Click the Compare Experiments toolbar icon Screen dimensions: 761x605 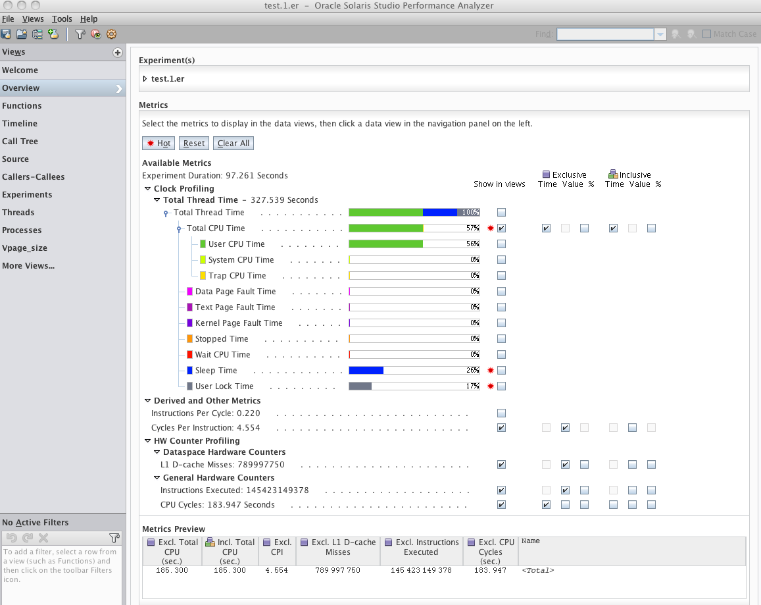point(37,34)
